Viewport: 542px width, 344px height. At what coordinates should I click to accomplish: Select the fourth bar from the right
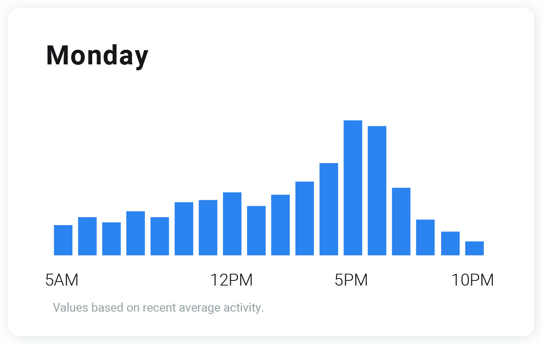(401, 221)
